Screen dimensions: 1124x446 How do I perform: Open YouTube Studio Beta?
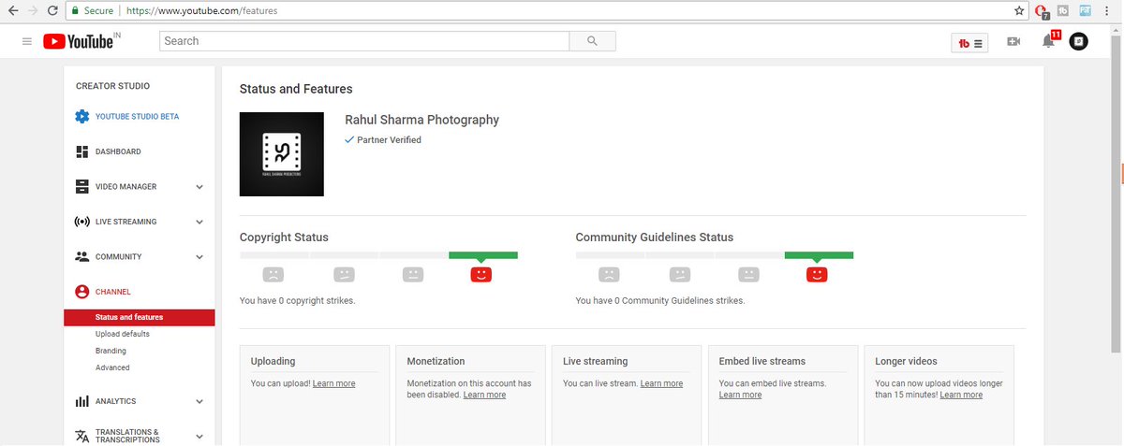[137, 117]
